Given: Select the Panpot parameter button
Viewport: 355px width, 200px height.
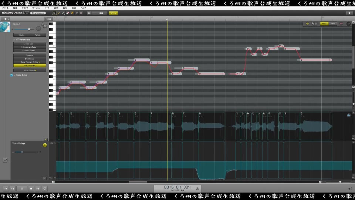Looking at the screenshot, I should click(38, 35).
